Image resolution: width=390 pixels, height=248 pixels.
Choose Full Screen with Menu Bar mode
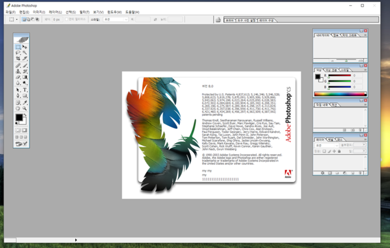[x=21, y=137]
